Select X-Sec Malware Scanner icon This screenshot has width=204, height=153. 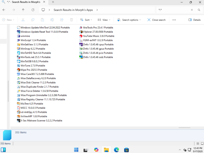pos(18,121)
